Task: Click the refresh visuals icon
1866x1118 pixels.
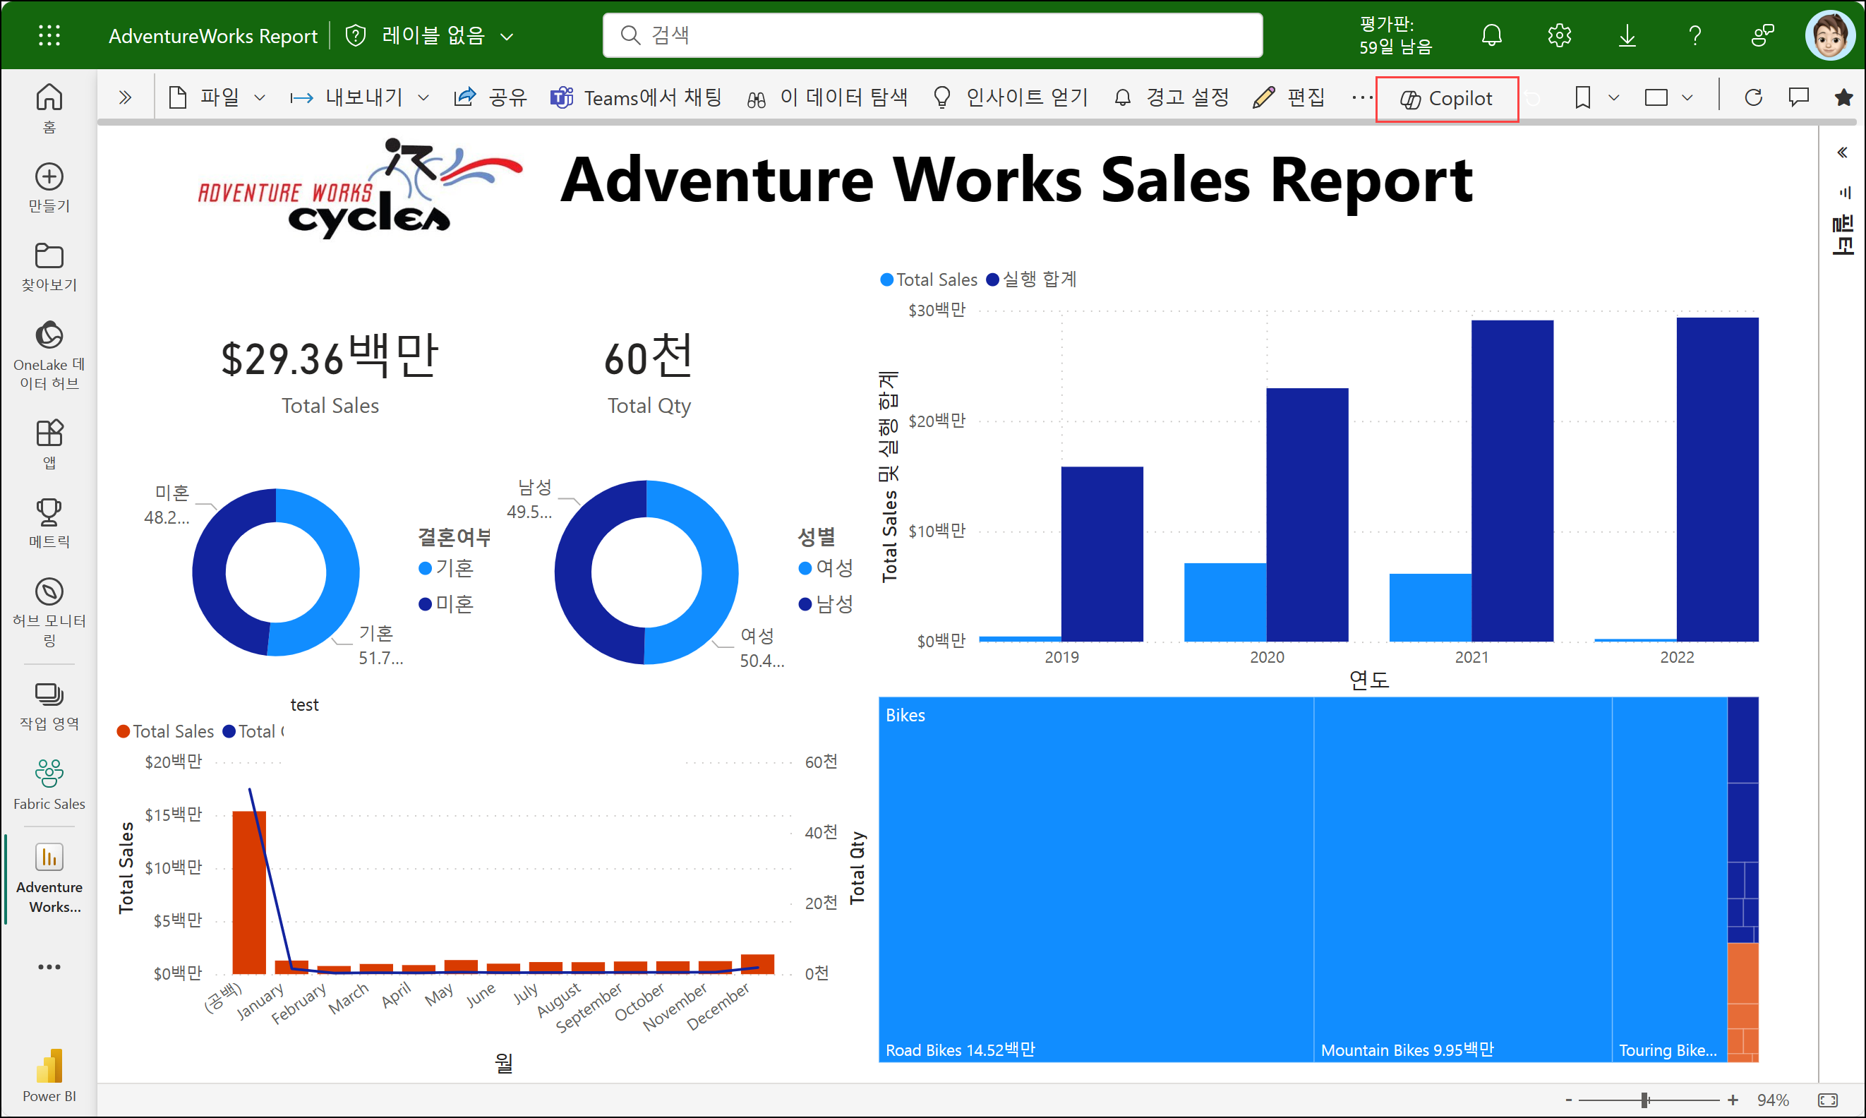Action: click(x=1753, y=98)
